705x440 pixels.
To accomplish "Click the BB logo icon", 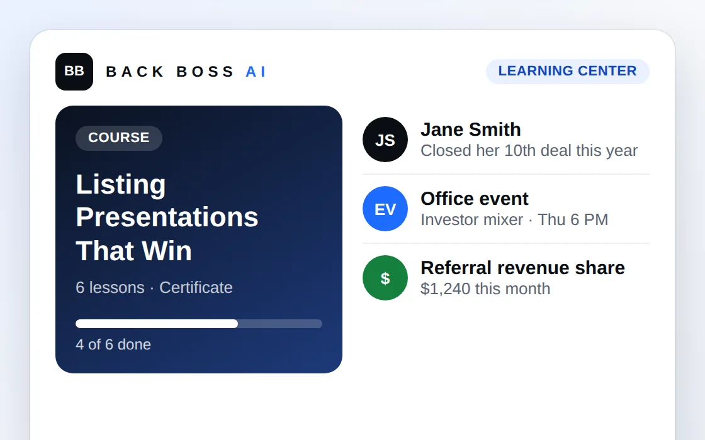I will click(74, 72).
